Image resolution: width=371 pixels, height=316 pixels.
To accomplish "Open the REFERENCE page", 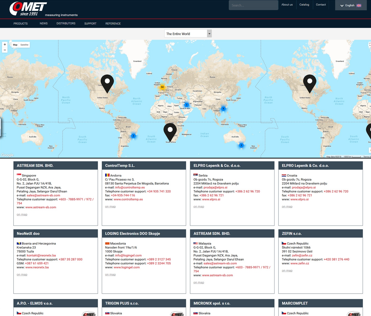I will [113, 24].
